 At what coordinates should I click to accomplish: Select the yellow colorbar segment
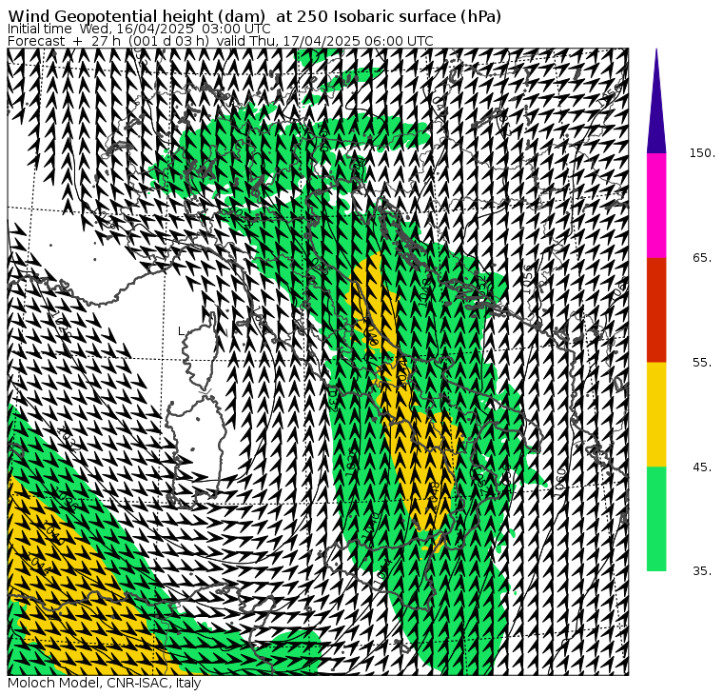click(x=656, y=414)
